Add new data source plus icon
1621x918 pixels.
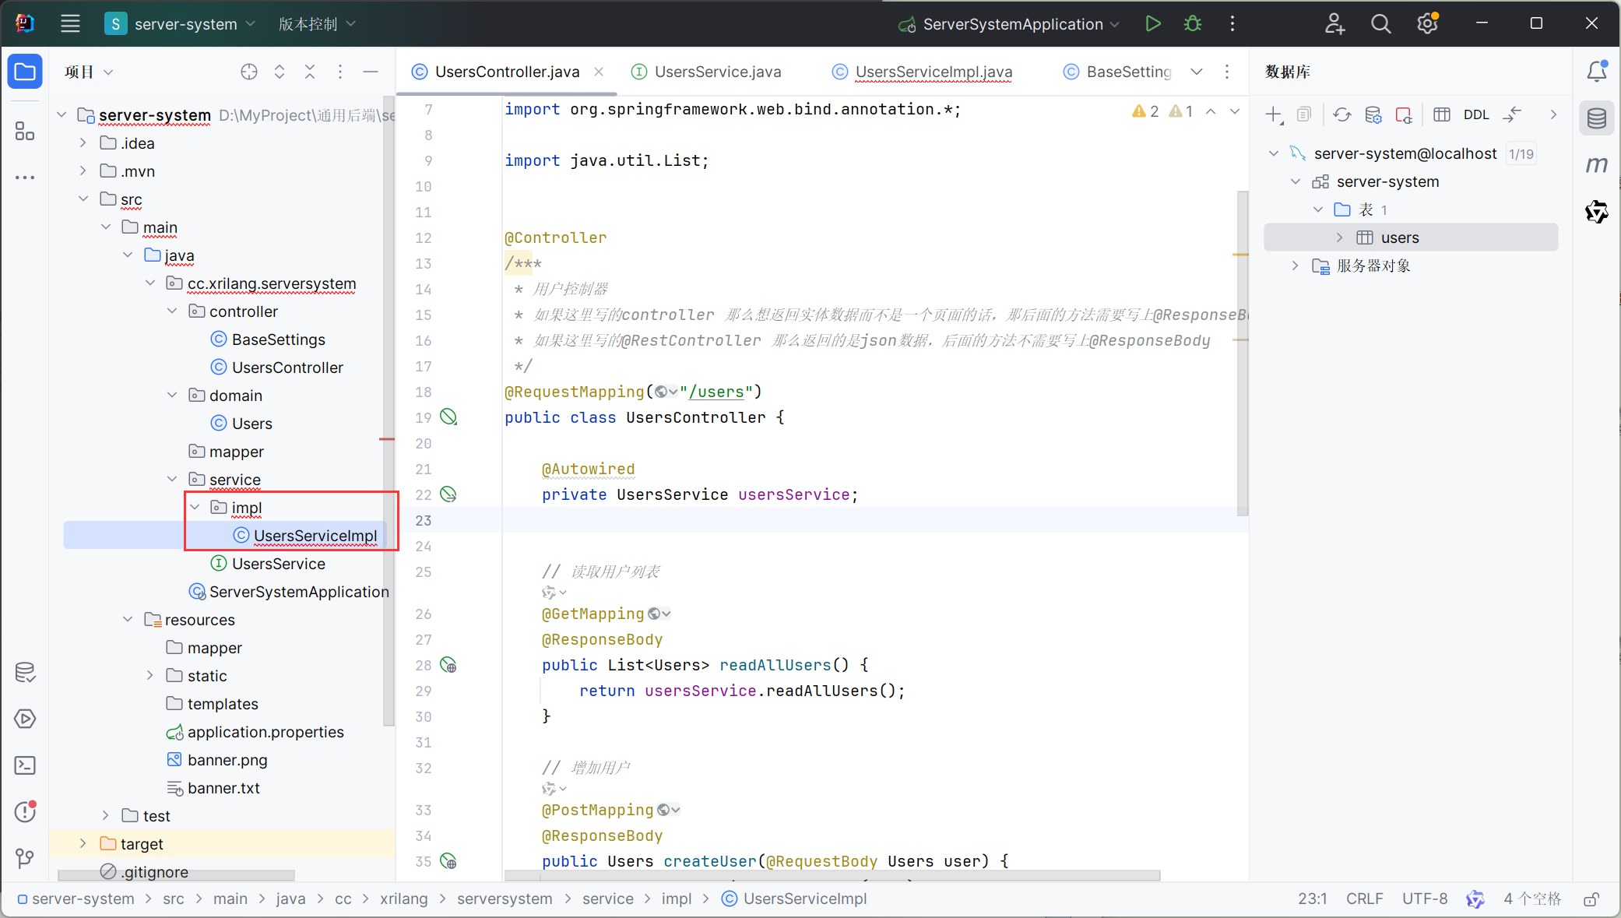(1274, 114)
